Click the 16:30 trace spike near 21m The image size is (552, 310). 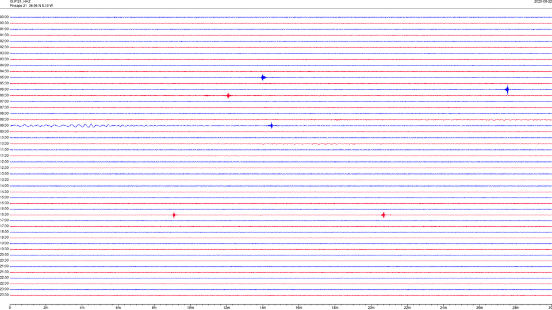[x=384, y=215]
